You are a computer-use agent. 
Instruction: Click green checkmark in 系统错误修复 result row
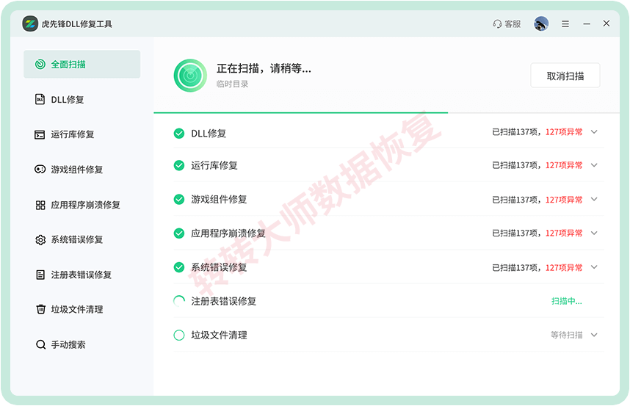179,267
